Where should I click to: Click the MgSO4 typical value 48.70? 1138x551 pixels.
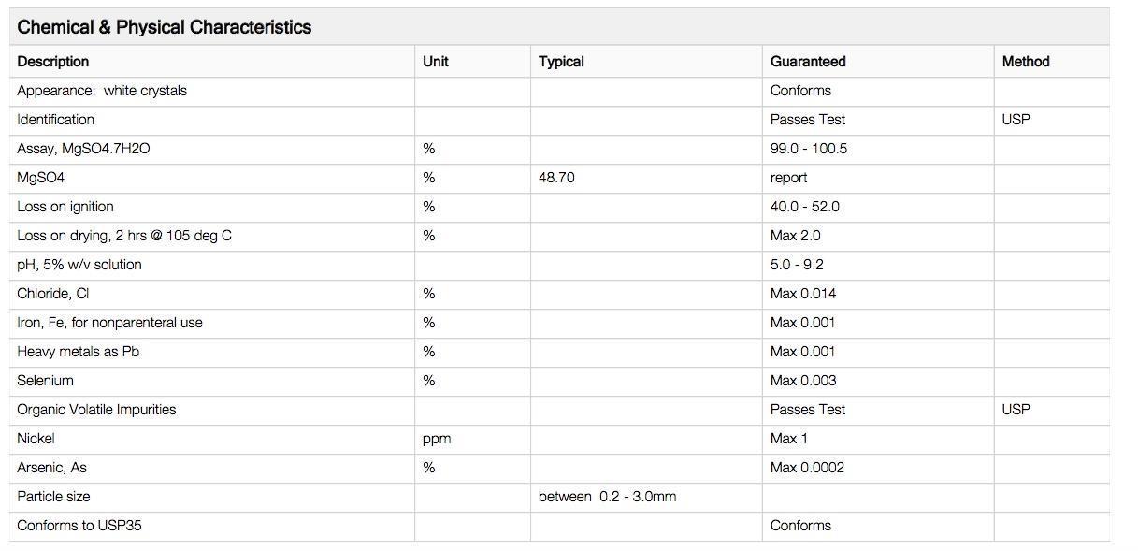pos(556,178)
